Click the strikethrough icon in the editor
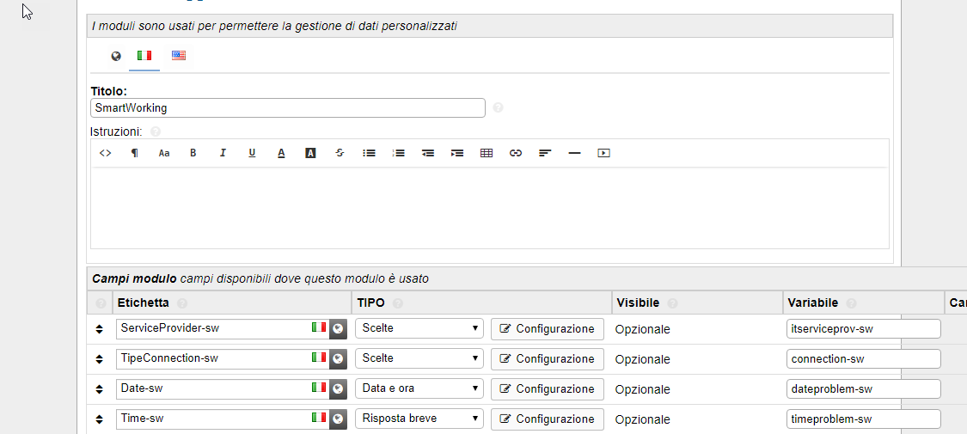This screenshot has width=967, height=434. point(340,153)
